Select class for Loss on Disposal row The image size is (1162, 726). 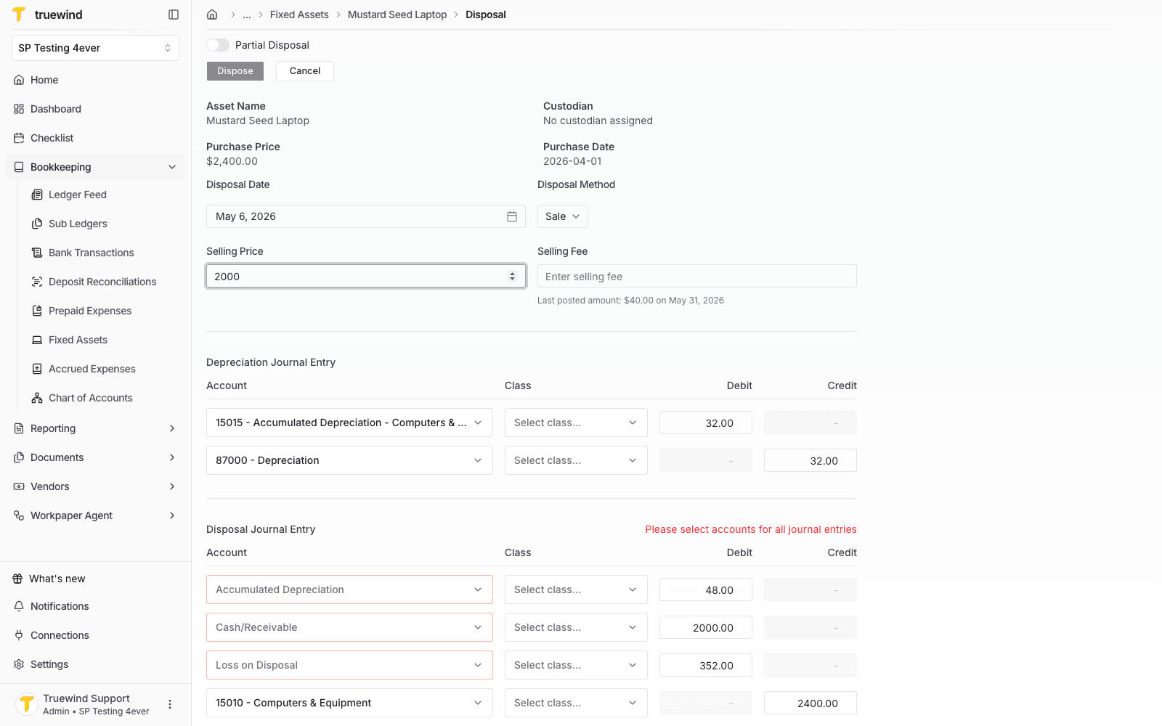point(576,665)
